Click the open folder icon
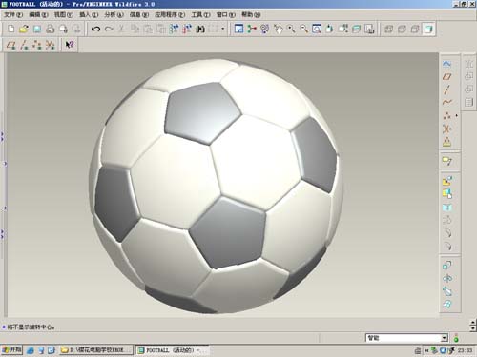The width and height of the screenshot is (477, 357). [x=24, y=29]
